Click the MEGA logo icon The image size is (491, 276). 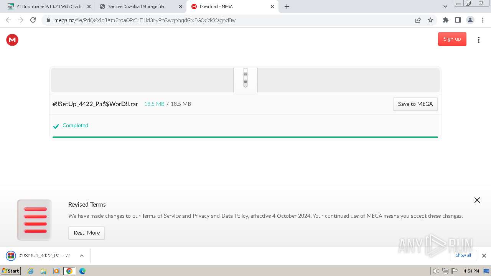pyautogui.click(x=12, y=39)
